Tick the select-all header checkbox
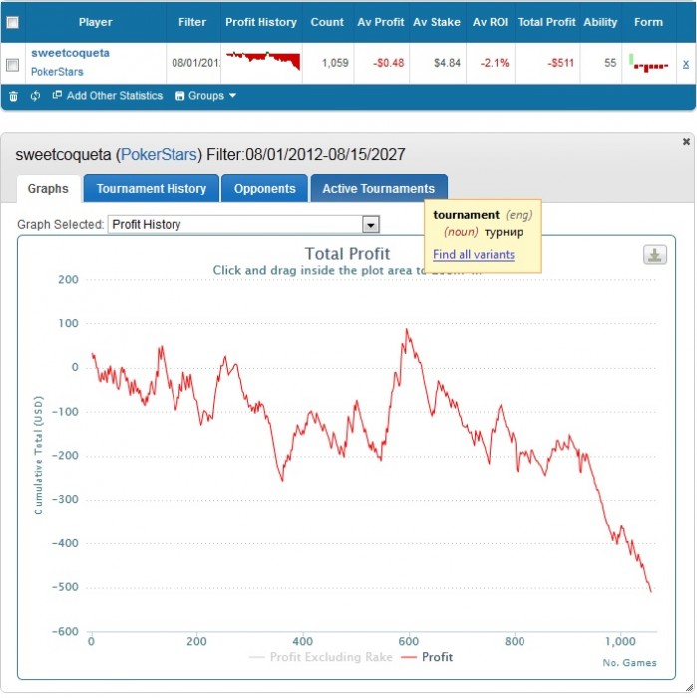The width and height of the screenshot is (697, 698). (12, 22)
